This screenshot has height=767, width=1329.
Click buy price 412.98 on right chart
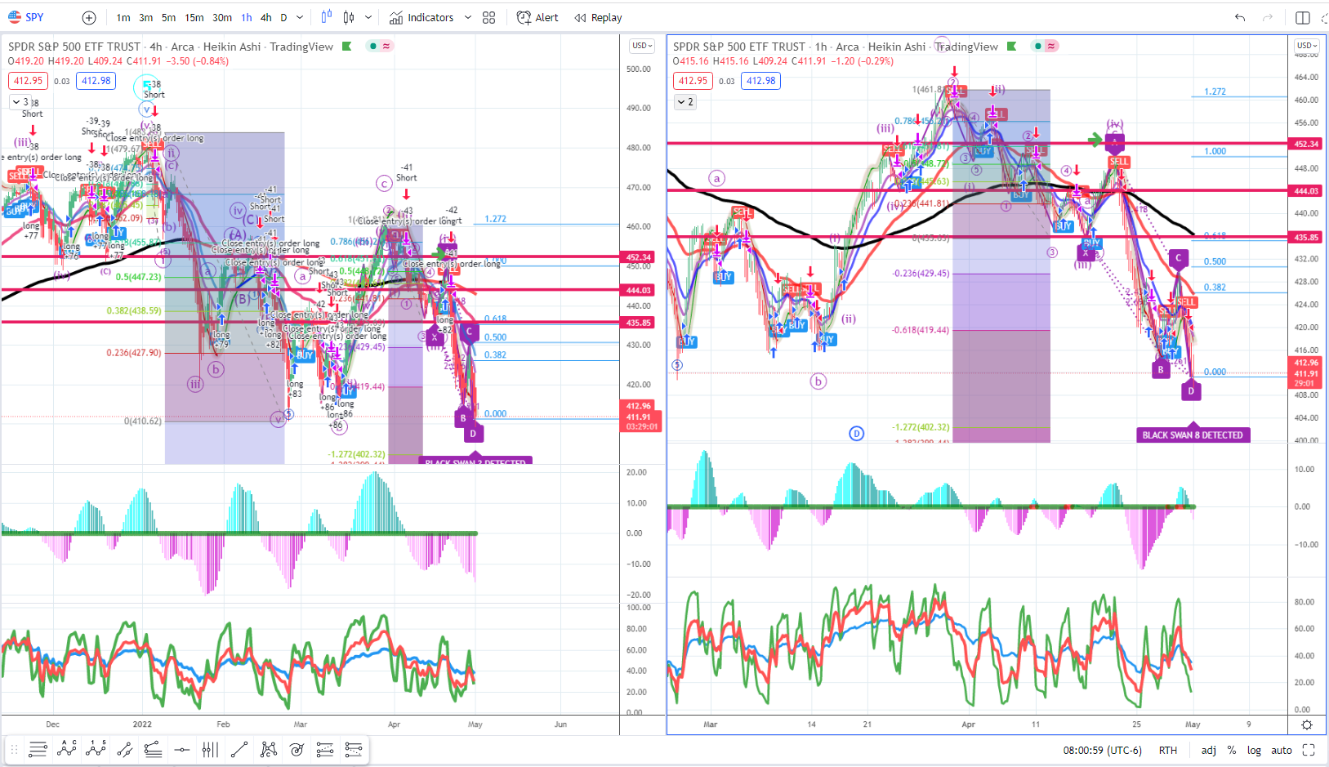pos(761,81)
